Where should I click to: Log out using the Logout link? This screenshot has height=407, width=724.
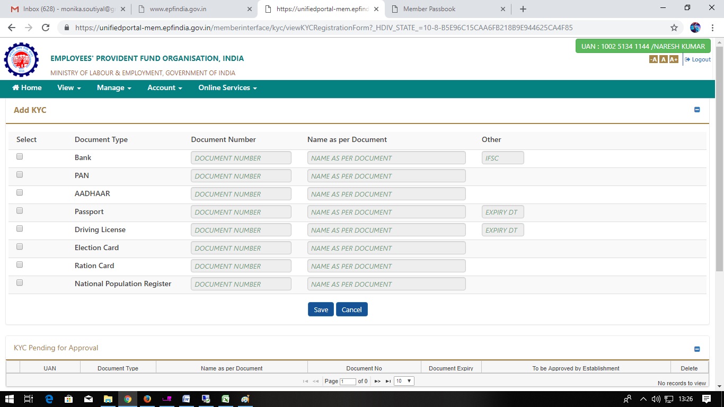tap(698, 59)
